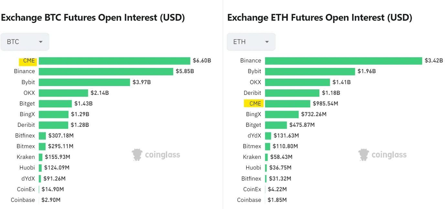Click the coinglass logo in BTC chart
Image resolution: width=448 pixels, height=209 pixels.
[x=156, y=155]
